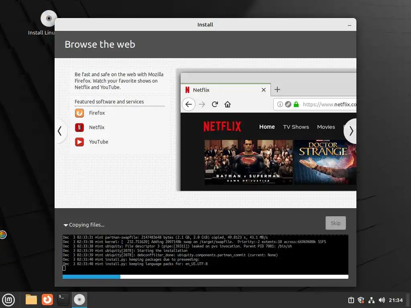The width and height of the screenshot is (411, 308).
Task: Click the Firefox icon in featured software
Action: (x=79, y=113)
